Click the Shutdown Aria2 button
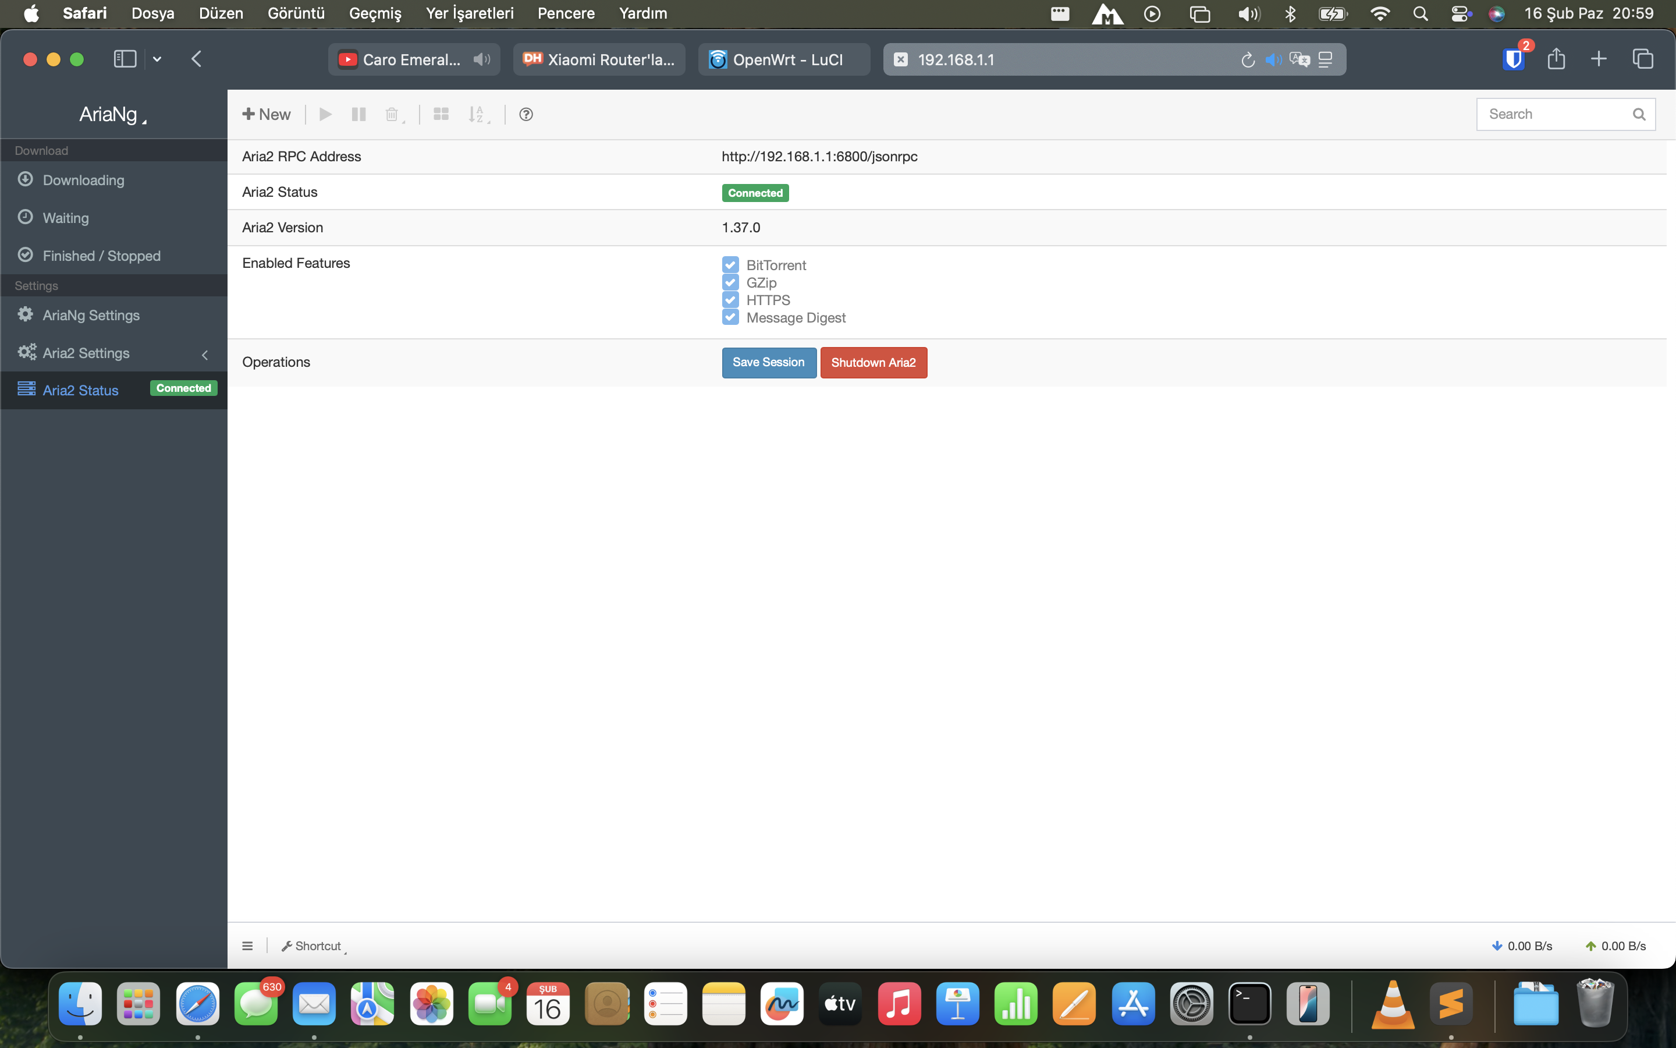 click(x=873, y=363)
